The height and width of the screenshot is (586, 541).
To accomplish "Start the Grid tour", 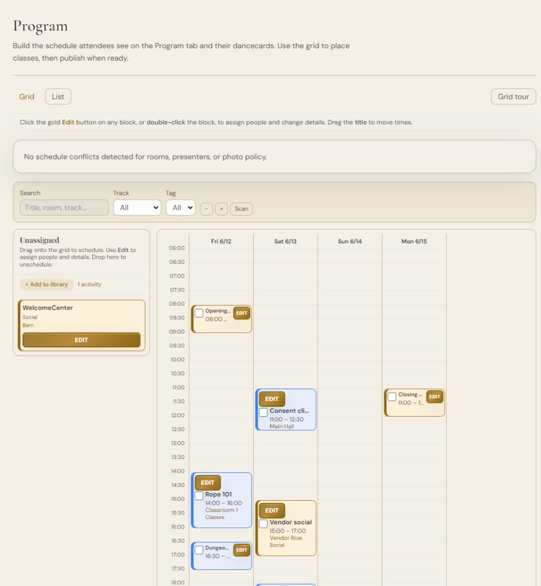I will click(x=514, y=96).
